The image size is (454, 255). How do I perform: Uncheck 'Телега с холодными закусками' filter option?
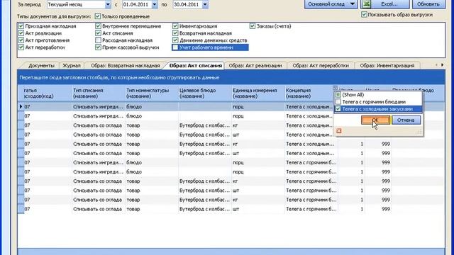(x=338, y=109)
